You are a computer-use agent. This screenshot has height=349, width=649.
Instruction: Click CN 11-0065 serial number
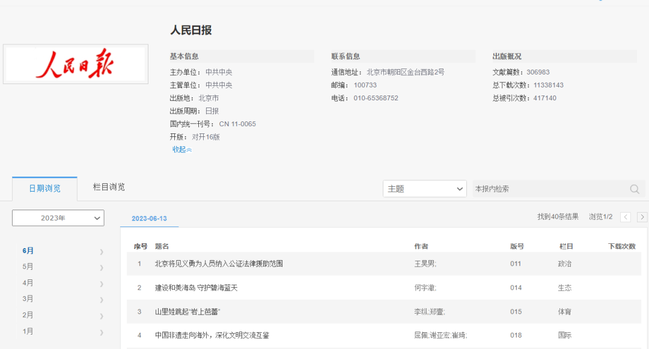(237, 124)
